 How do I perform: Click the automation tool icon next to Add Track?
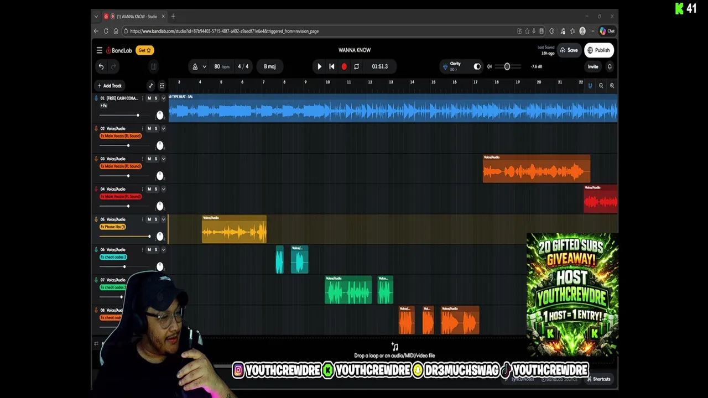(x=150, y=86)
